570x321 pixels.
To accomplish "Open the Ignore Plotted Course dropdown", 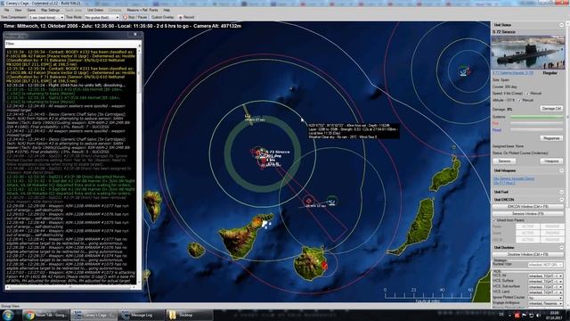I will pyautogui.click(x=545, y=298).
